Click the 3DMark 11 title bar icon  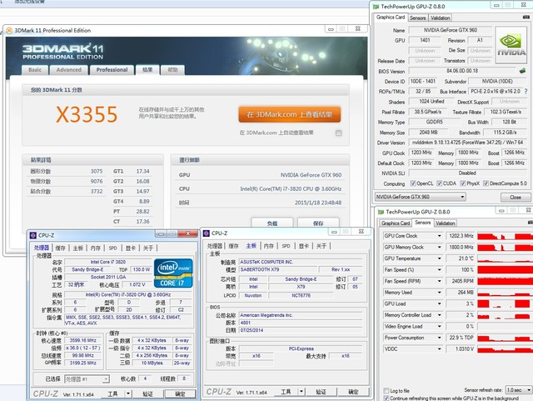[x=9, y=30]
